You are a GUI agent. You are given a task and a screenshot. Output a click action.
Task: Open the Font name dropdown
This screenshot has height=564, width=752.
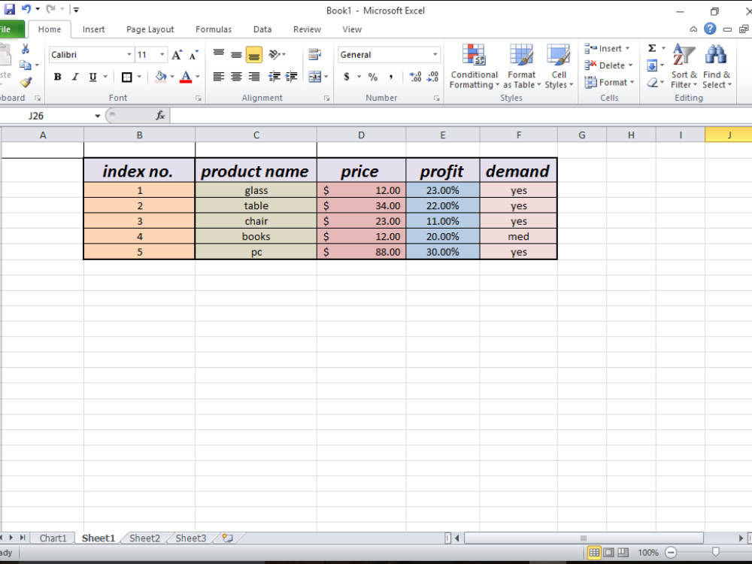128,54
